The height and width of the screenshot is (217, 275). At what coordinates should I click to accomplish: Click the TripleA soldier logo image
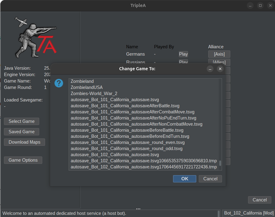36,38
